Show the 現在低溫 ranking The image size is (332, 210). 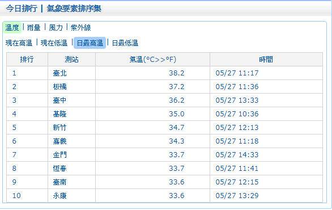pyautogui.click(x=54, y=43)
